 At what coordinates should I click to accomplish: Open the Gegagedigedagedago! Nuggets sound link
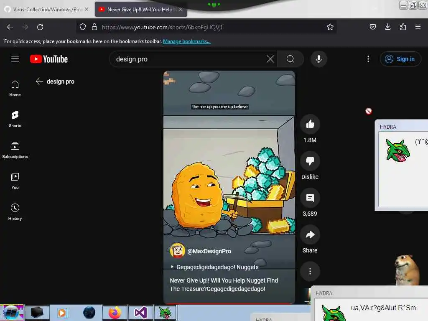[214, 267]
